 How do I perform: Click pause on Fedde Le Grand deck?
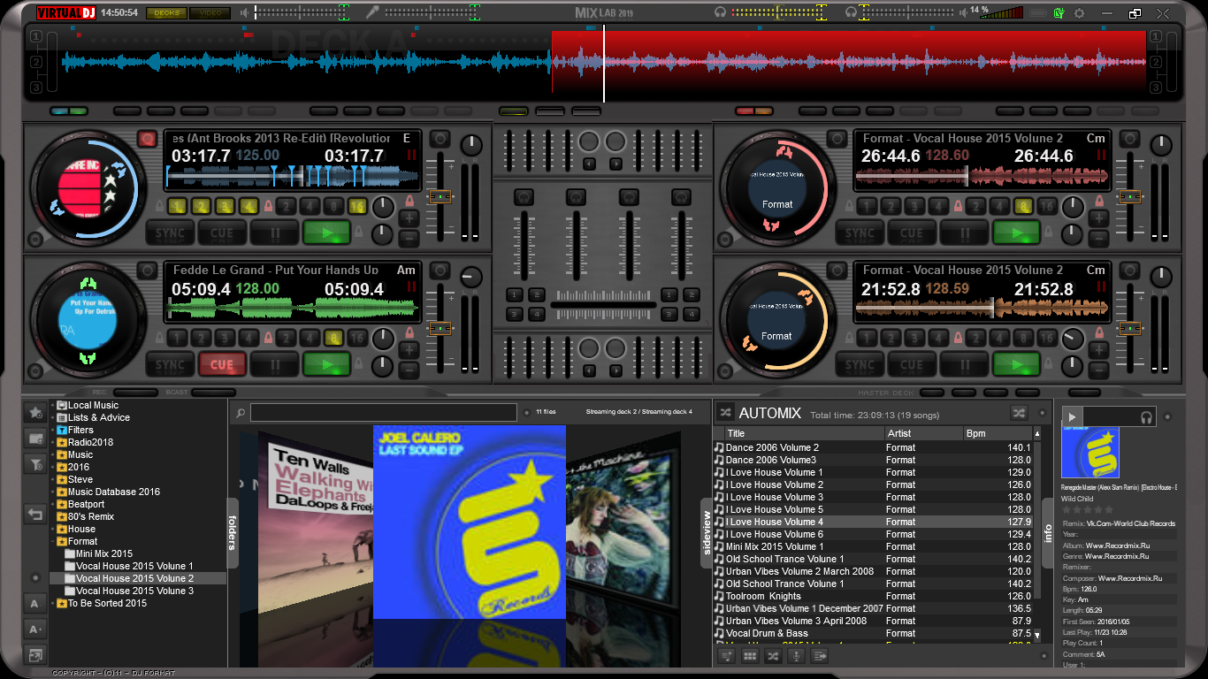(x=274, y=364)
